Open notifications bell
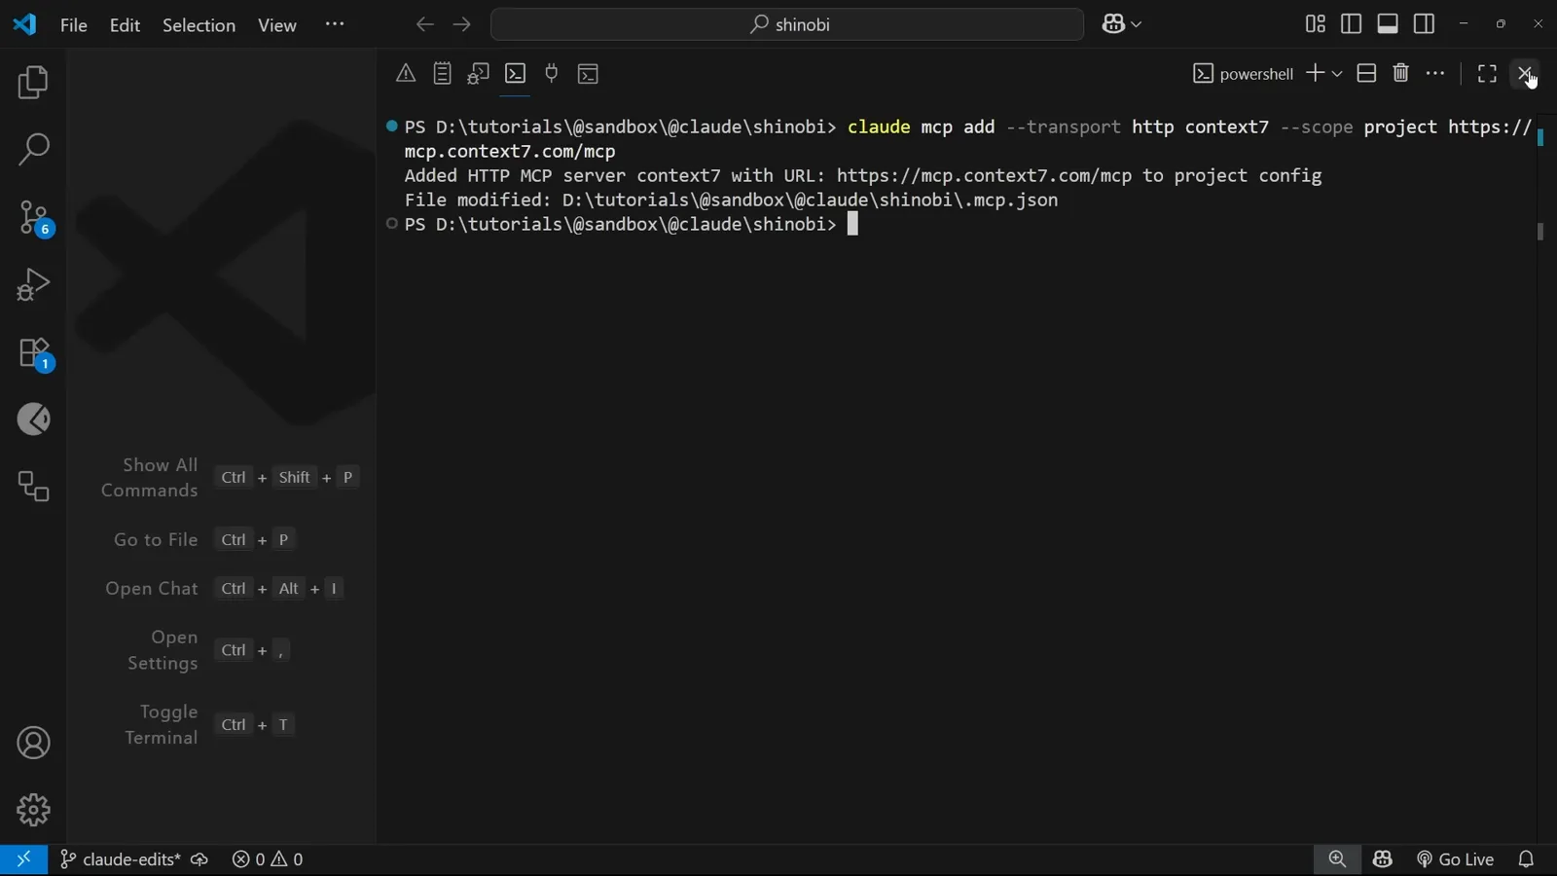This screenshot has height=876, width=1557. [x=1526, y=859]
